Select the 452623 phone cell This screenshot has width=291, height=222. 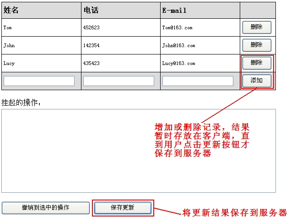click(91, 27)
